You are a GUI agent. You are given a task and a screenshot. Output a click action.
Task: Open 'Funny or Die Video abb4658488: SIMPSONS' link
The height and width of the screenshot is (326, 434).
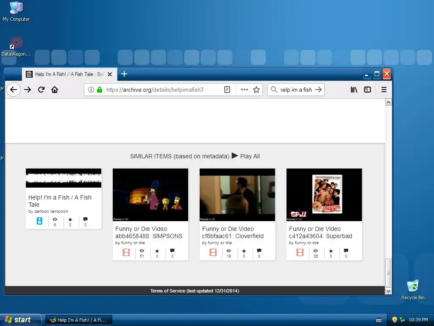[149, 232]
